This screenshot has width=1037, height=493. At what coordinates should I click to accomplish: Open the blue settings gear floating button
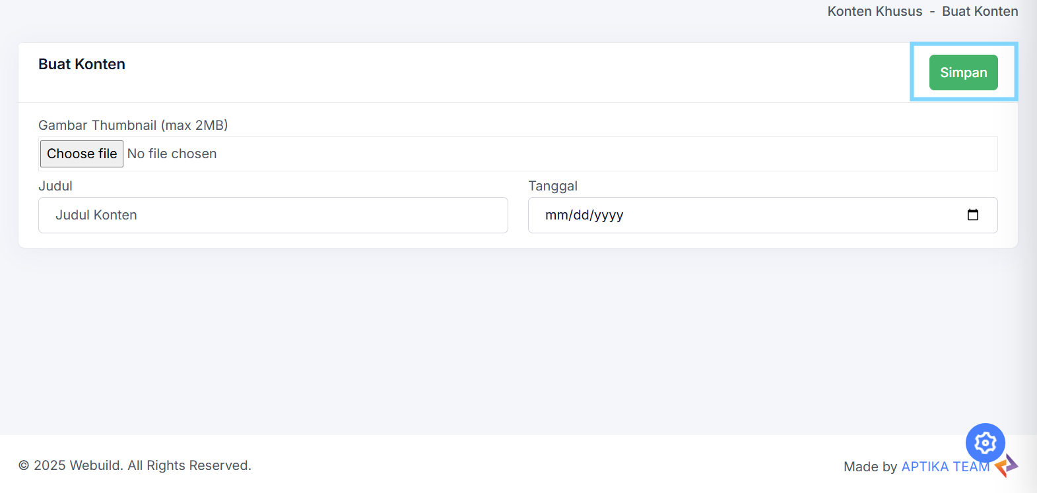click(985, 443)
